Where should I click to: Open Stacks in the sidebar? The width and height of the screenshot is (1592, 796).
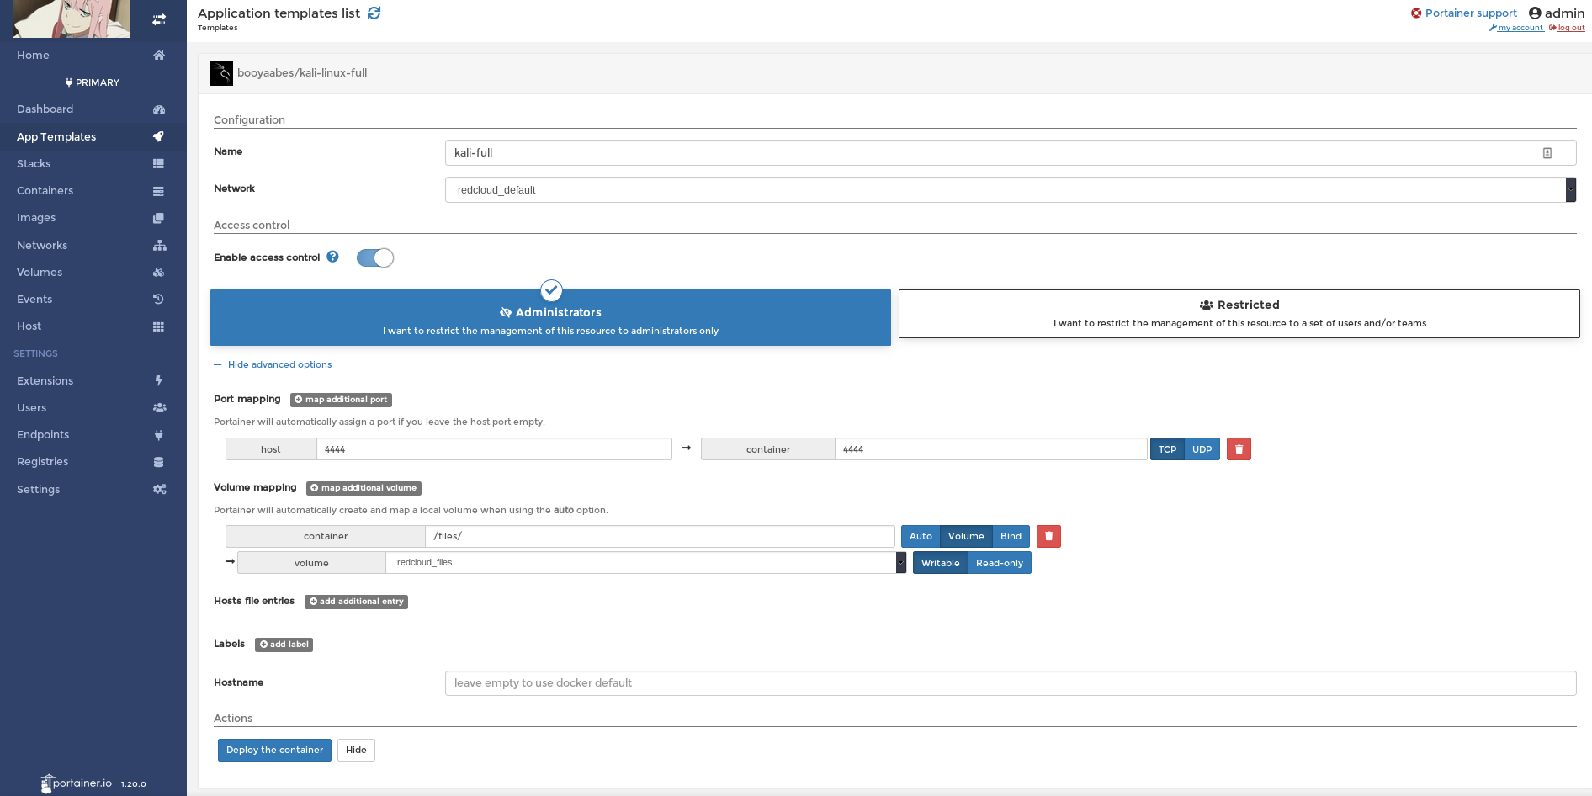34,163
